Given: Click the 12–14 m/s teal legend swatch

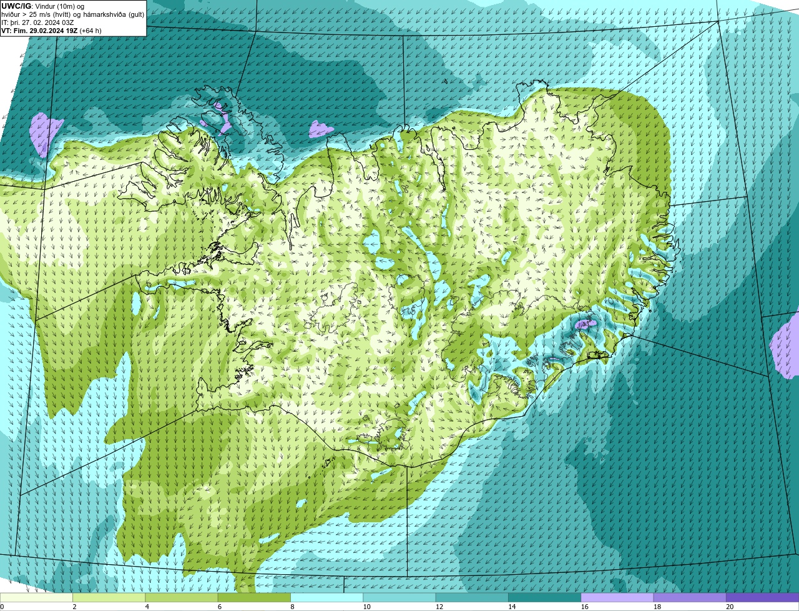Looking at the screenshot, I should point(472,597).
